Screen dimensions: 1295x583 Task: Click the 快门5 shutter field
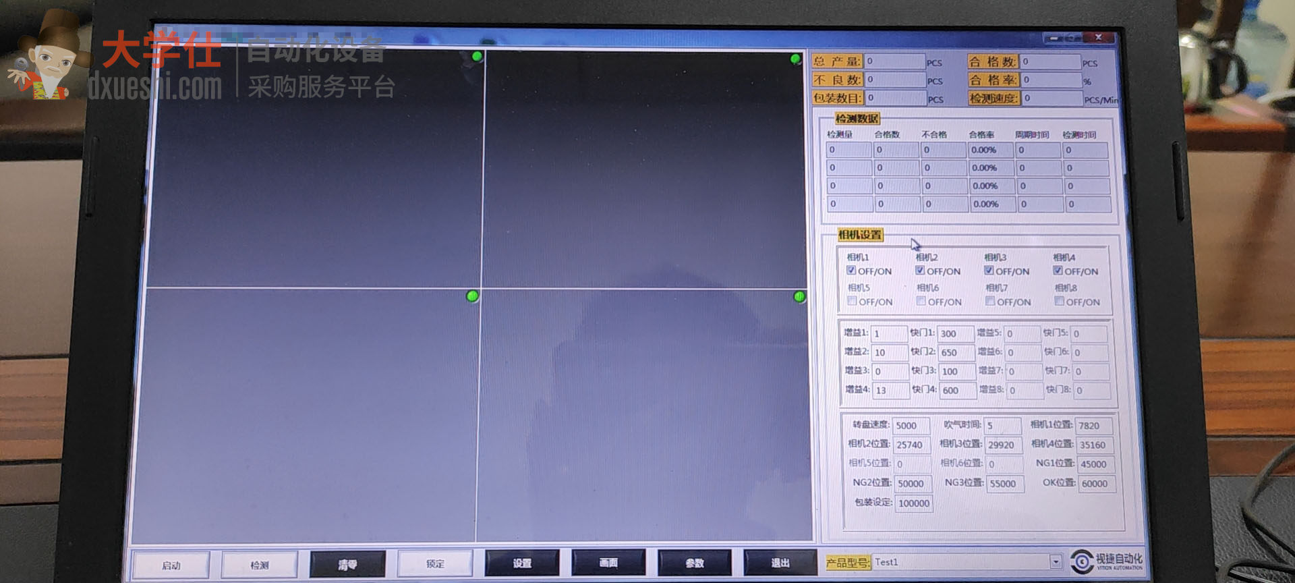(1089, 333)
